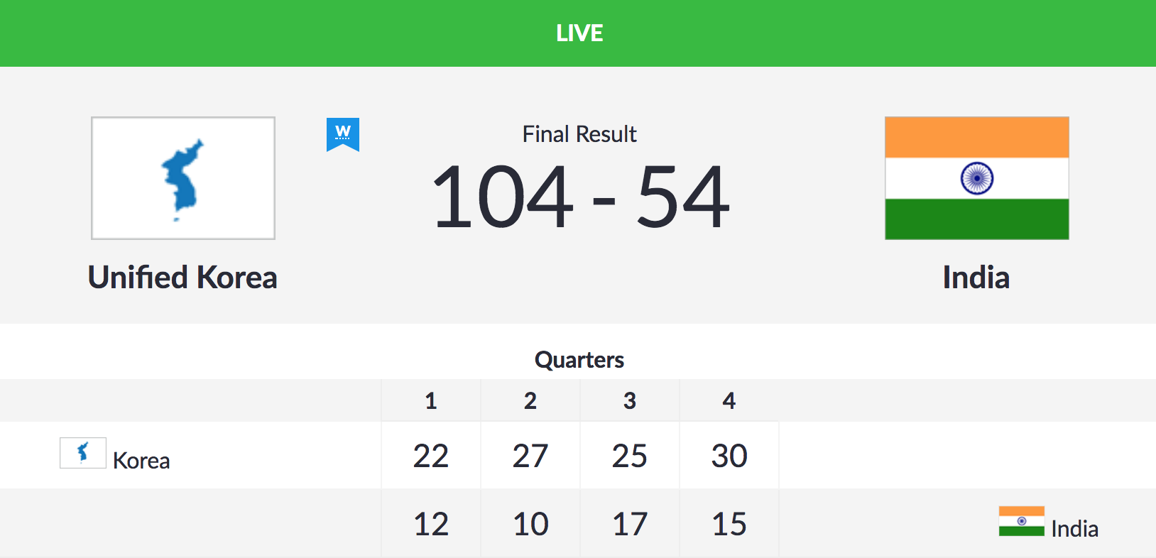Click the large India flag
Viewport: 1156px width, 558px height.
pyautogui.click(x=976, y=178)
